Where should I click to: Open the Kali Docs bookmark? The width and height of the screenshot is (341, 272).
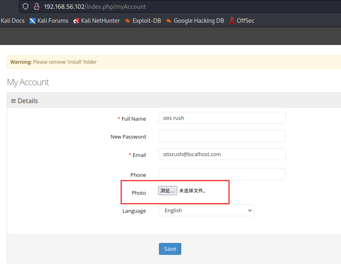(13, 21)
